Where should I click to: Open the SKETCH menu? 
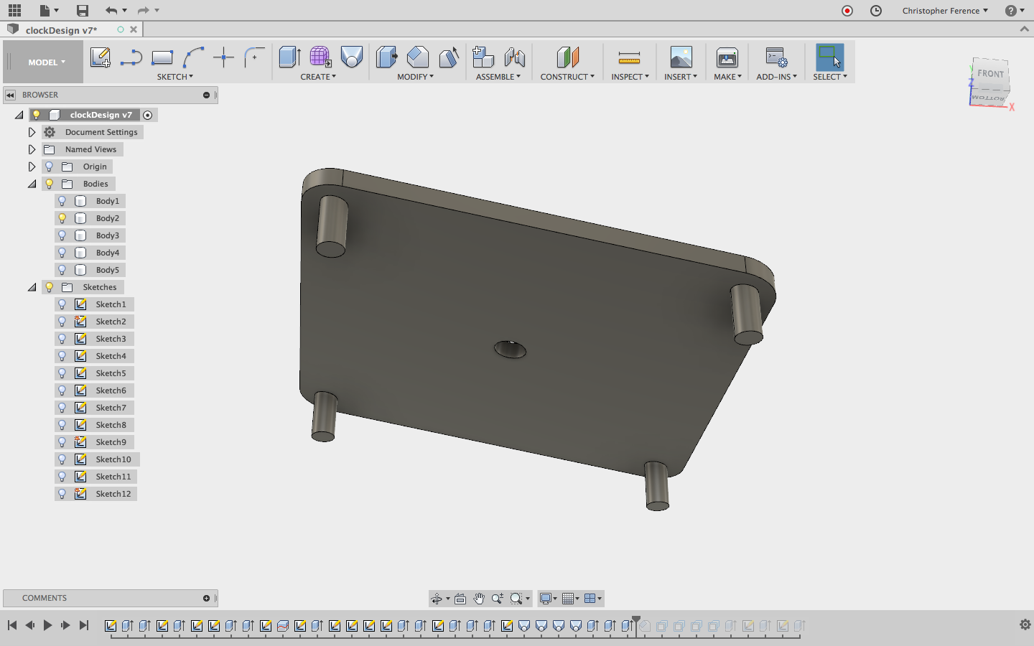click(x=175, y=77)
